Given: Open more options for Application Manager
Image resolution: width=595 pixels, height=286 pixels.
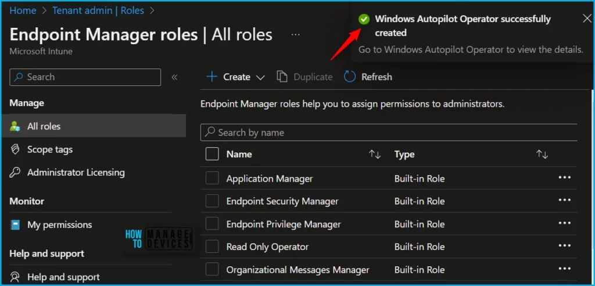Looking at the screenshot, I should click(x=565, y=178).
